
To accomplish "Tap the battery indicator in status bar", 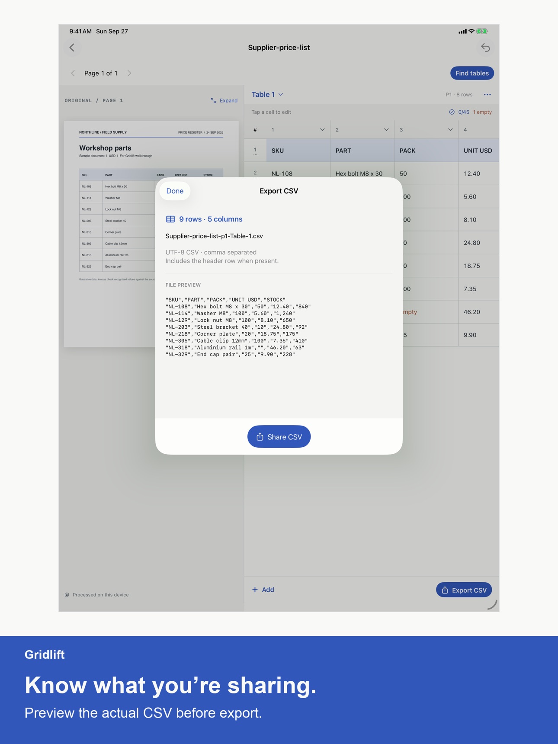I will [482, 31].
